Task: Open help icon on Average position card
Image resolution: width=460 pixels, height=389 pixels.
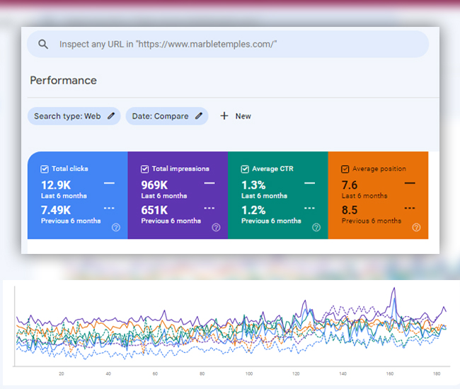Action: pos(416,227)
